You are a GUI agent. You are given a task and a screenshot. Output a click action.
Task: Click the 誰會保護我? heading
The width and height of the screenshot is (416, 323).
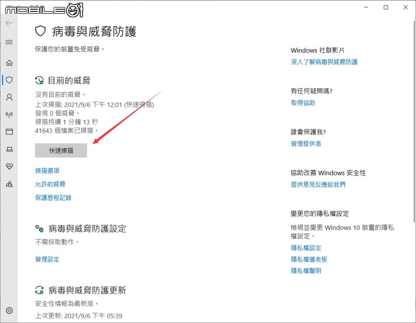tap(309, 132)
